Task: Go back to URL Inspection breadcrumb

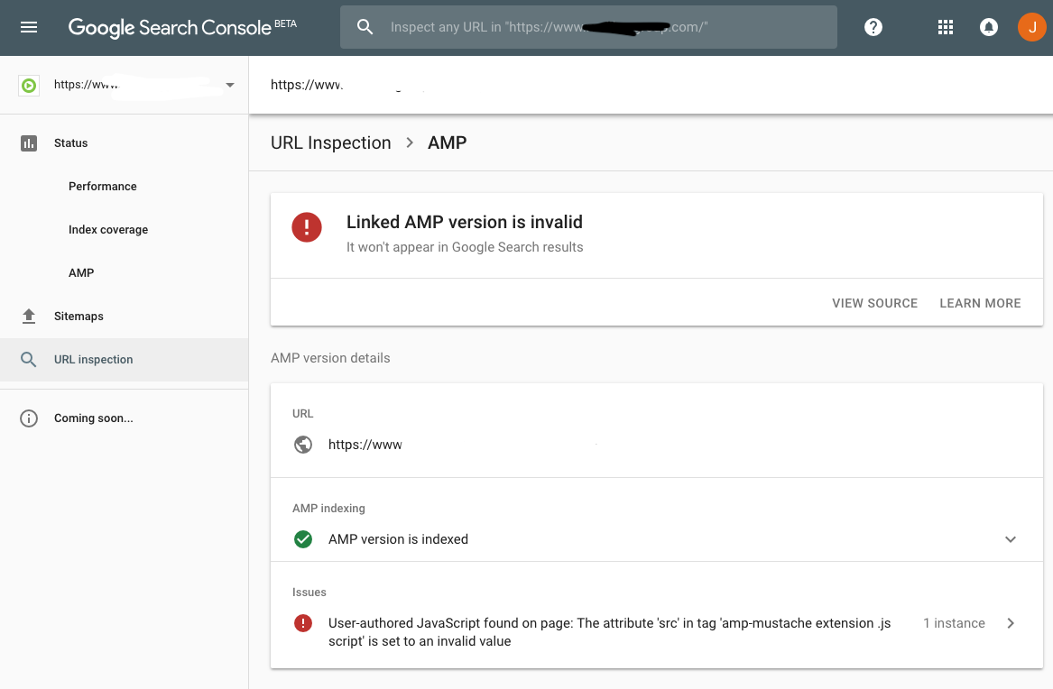Action: [330, 142]
